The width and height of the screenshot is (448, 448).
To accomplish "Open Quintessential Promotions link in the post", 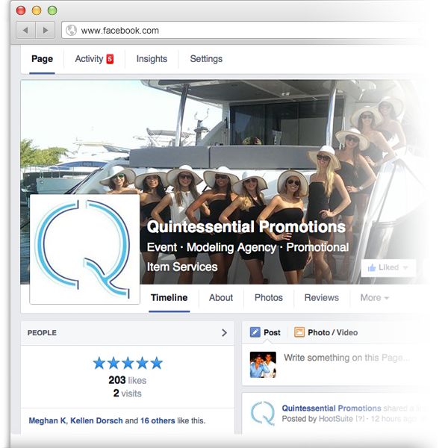I will pos(332,408).
